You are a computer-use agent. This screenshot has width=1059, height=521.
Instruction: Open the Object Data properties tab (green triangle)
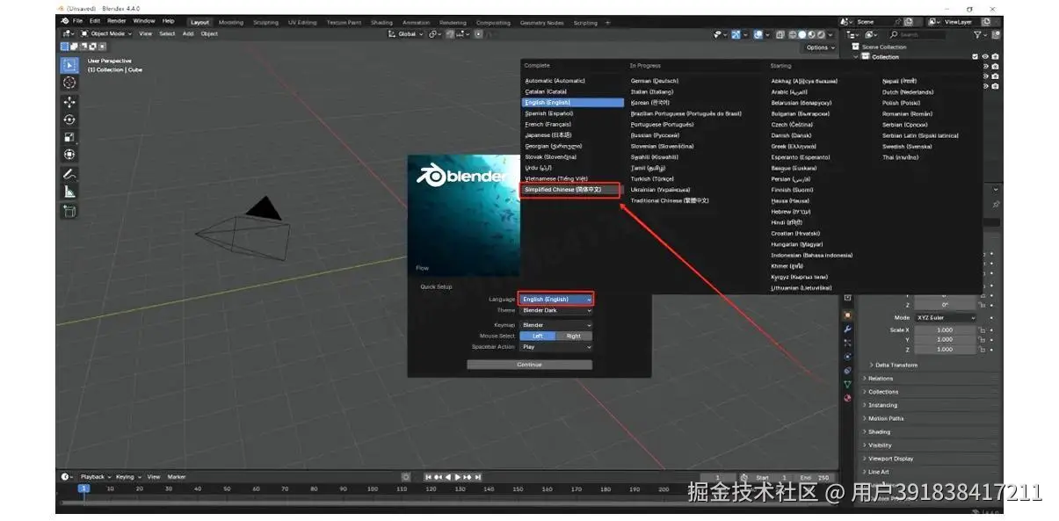pyautogui.click(x=847, y=384)
